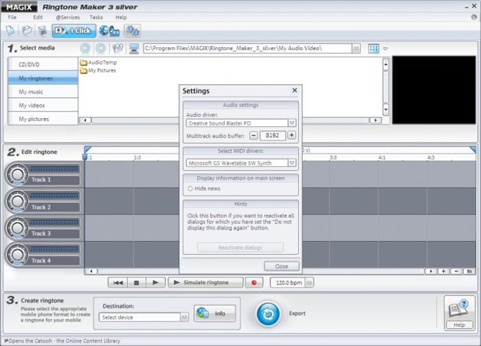Viewport: 481px width, 346px height.
Task: Decrease the multitrack audio buffer
Action: (253, 135)
